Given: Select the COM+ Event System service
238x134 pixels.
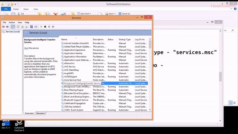Looking at the screenshot, I should (x=74, y=110).
